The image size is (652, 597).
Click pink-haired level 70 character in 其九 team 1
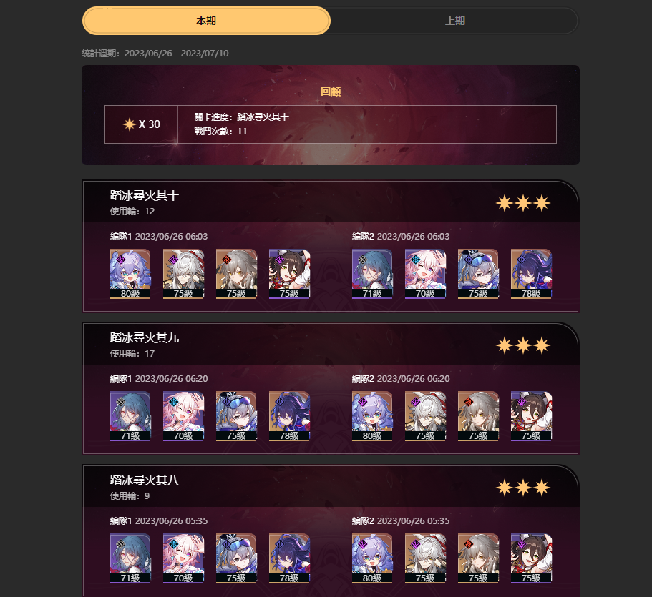tap(183, 416)
